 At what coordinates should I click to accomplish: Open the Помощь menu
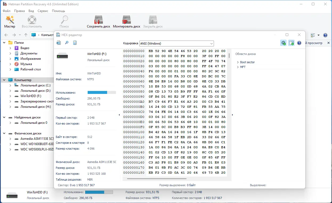pos(58,11)
